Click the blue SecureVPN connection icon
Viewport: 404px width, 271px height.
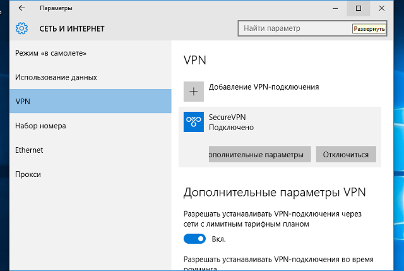coord(194,122)
